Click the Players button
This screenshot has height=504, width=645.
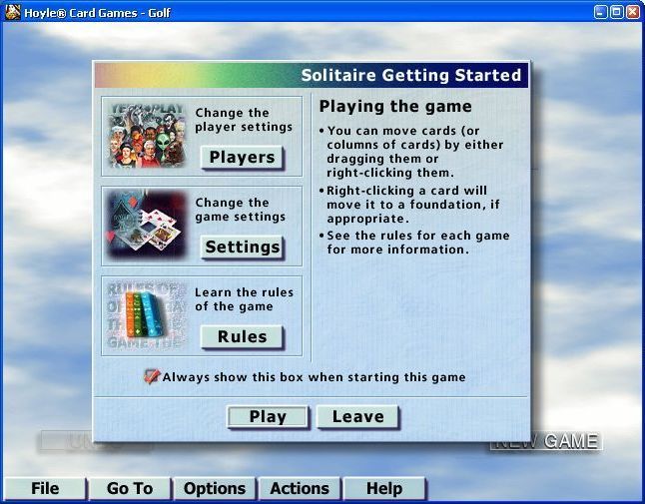pos(242,158)
